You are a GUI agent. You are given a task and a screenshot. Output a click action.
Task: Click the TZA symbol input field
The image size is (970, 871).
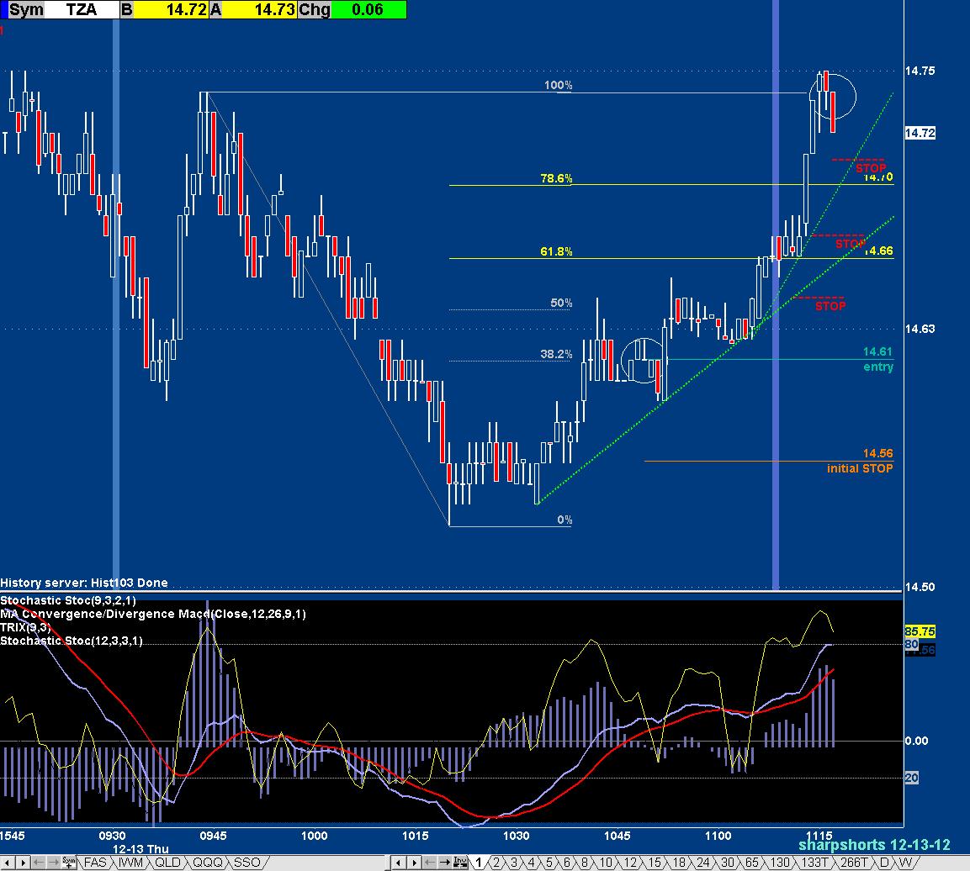(x=82, y=9)
